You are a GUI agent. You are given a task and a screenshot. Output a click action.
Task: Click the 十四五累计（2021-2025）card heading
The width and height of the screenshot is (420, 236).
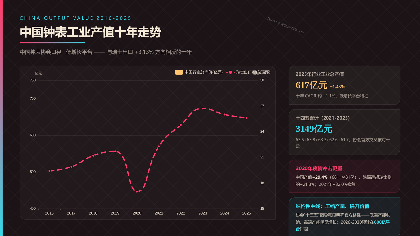[x=323, y=118]
